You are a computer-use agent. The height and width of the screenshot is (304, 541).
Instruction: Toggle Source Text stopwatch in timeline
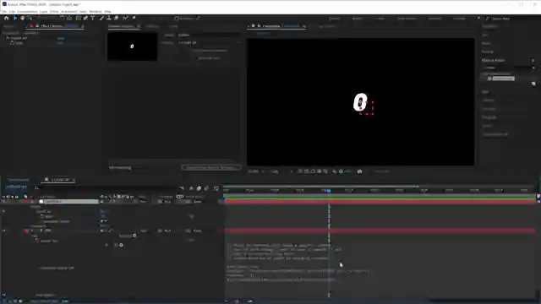[x=36, y=241]
